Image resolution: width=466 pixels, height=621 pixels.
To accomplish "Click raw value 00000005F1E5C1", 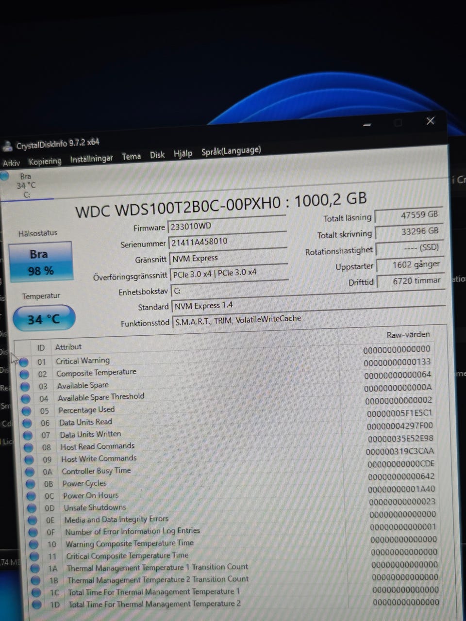I will [399, 413].
